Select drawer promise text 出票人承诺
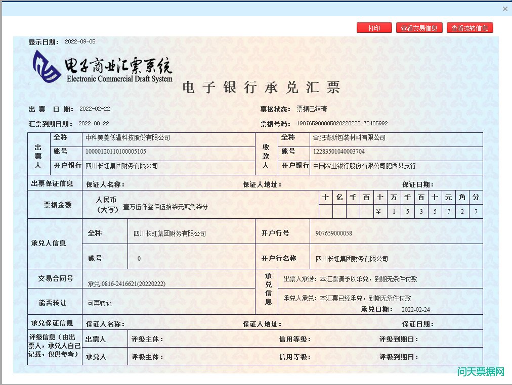 350,279
